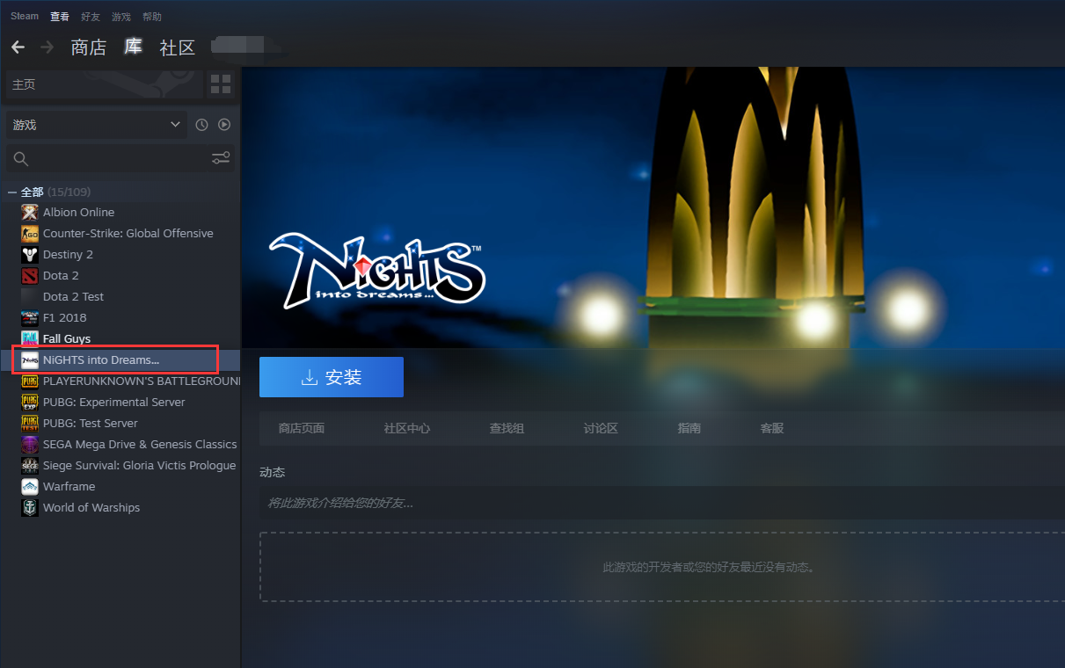Collapse the 全部 games group

[12, 192]
